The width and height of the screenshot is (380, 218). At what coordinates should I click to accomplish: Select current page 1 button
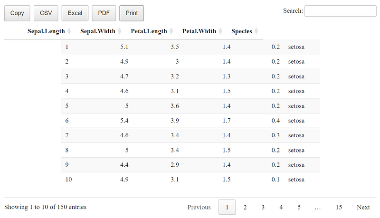227,207
